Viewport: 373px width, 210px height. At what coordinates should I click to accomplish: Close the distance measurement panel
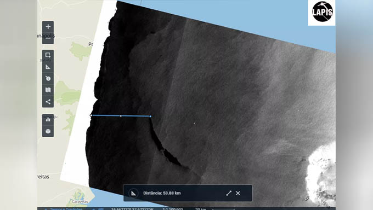point(238,193)
